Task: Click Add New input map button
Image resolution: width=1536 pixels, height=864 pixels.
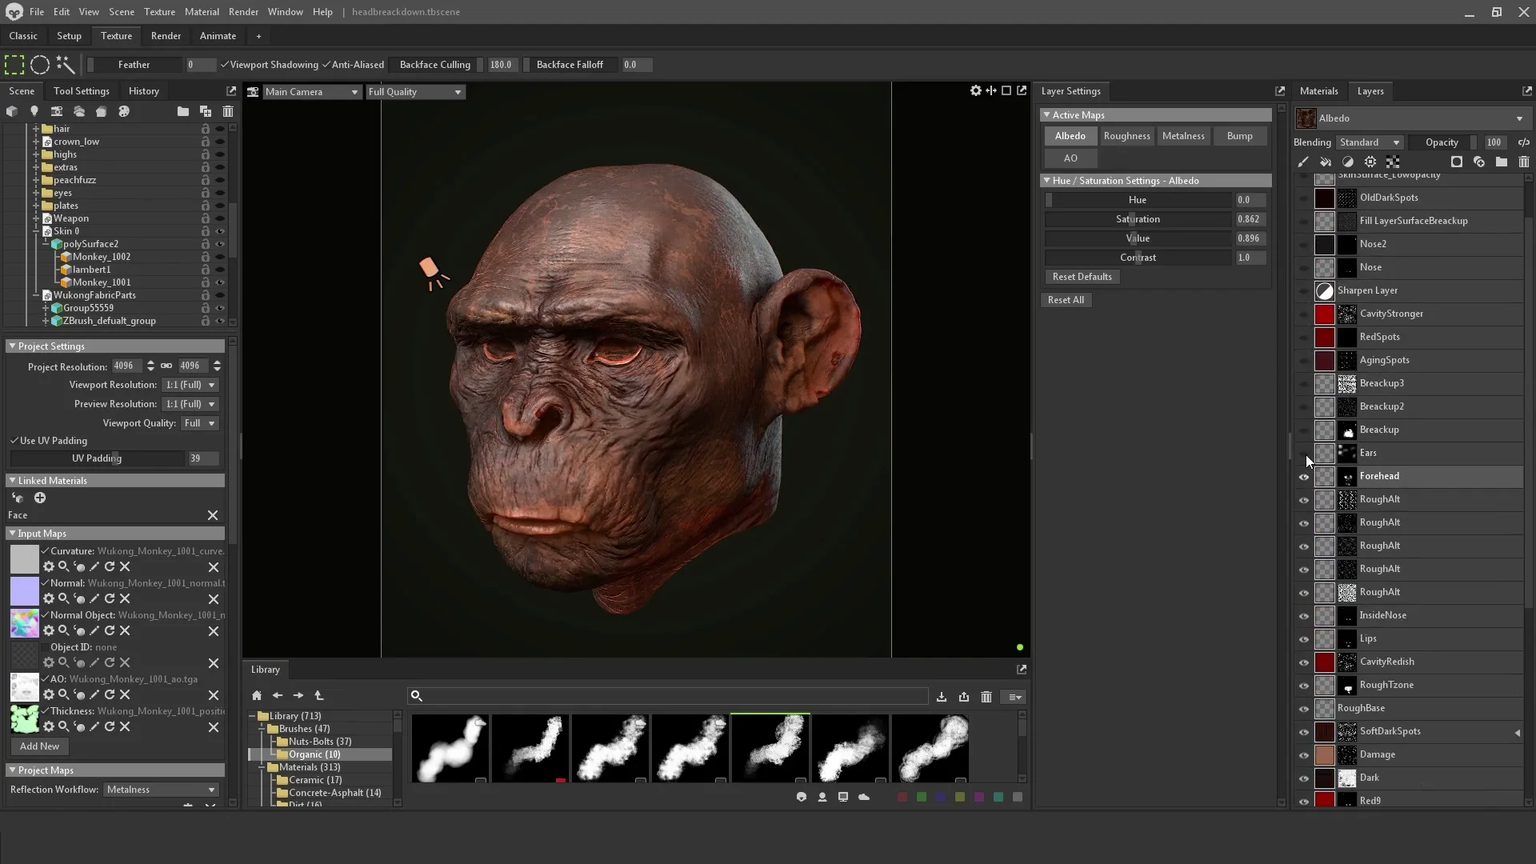Action: (39, 746)
